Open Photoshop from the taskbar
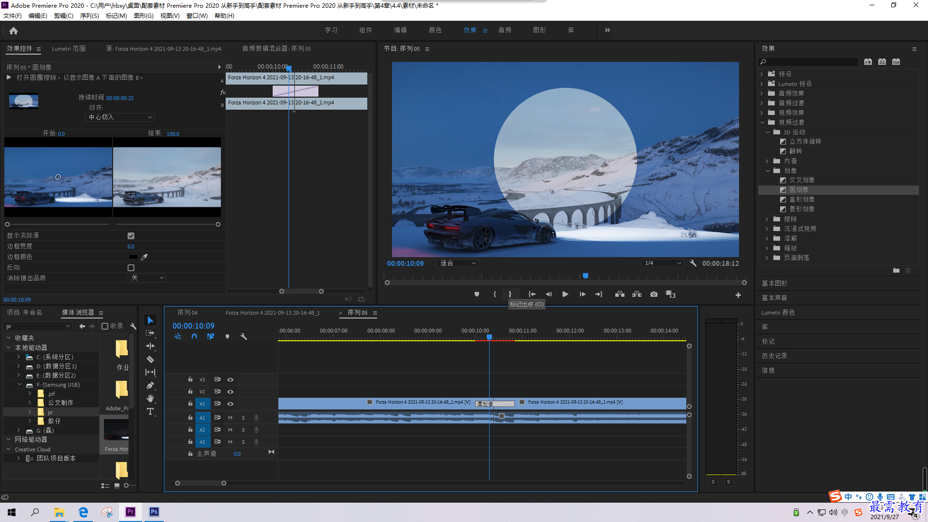 (154, 512)
